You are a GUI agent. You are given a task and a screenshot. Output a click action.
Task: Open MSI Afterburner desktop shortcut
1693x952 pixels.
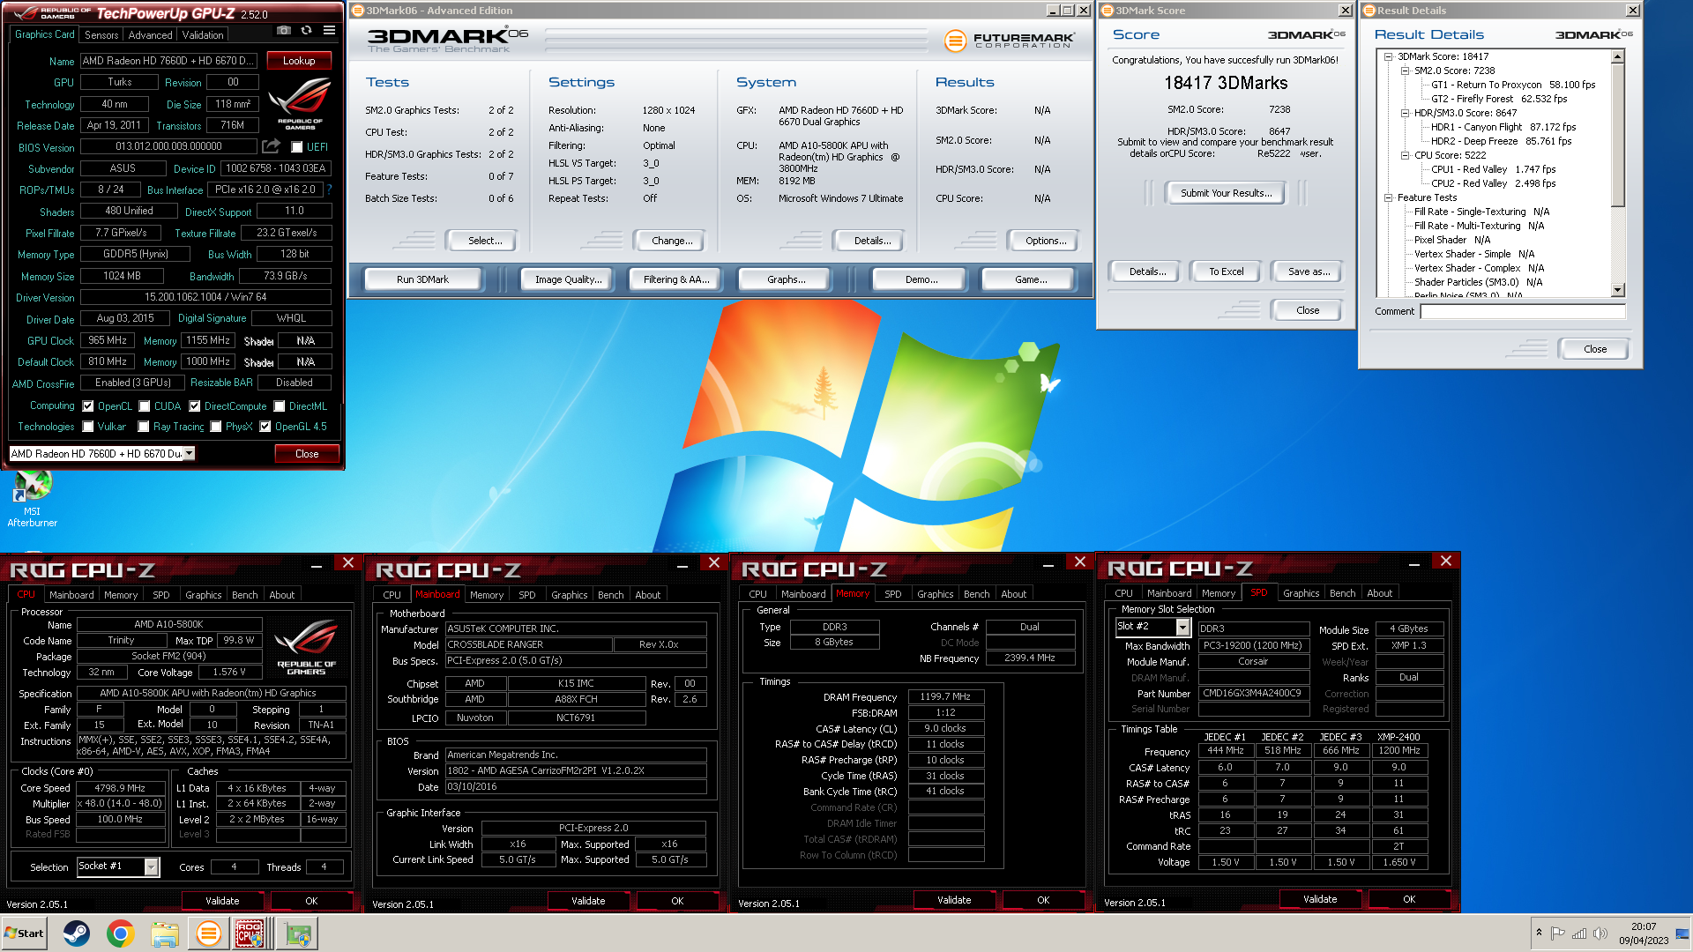click(x=33, y=498)
